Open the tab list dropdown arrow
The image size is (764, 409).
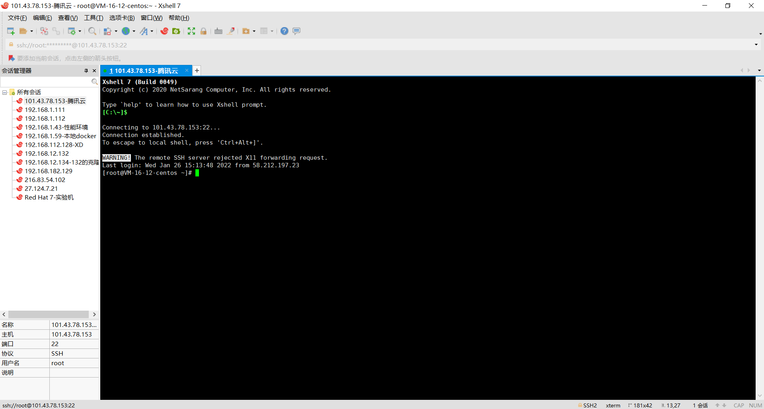(x=759, y=70)
